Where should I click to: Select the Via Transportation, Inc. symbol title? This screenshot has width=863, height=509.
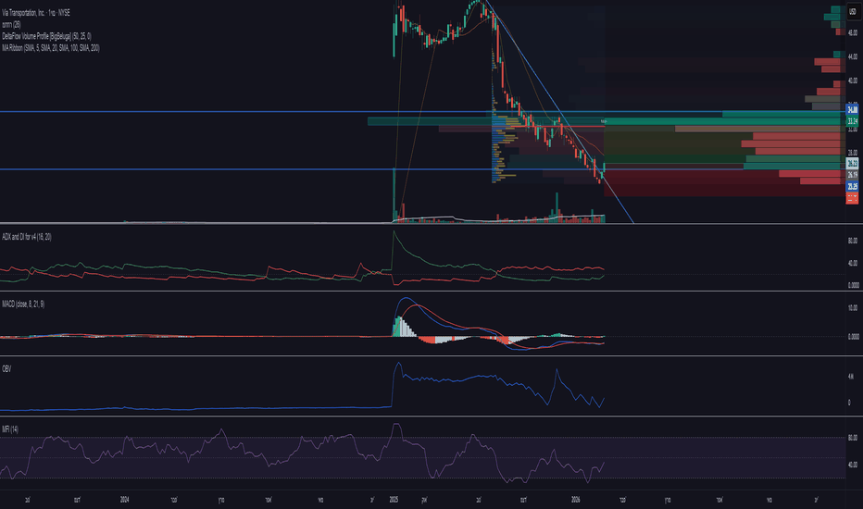(x=36, y=13)
